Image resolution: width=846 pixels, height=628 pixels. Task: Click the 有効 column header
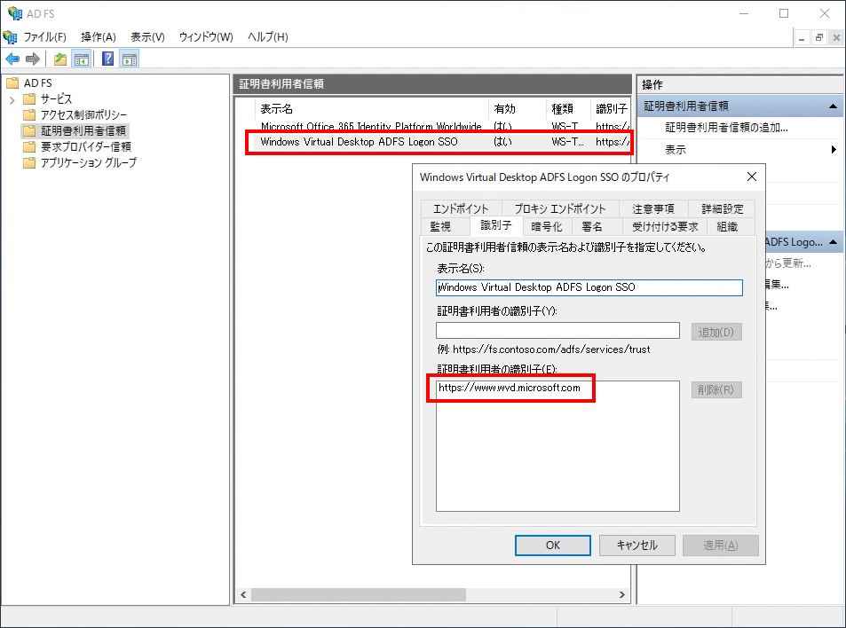518,109
